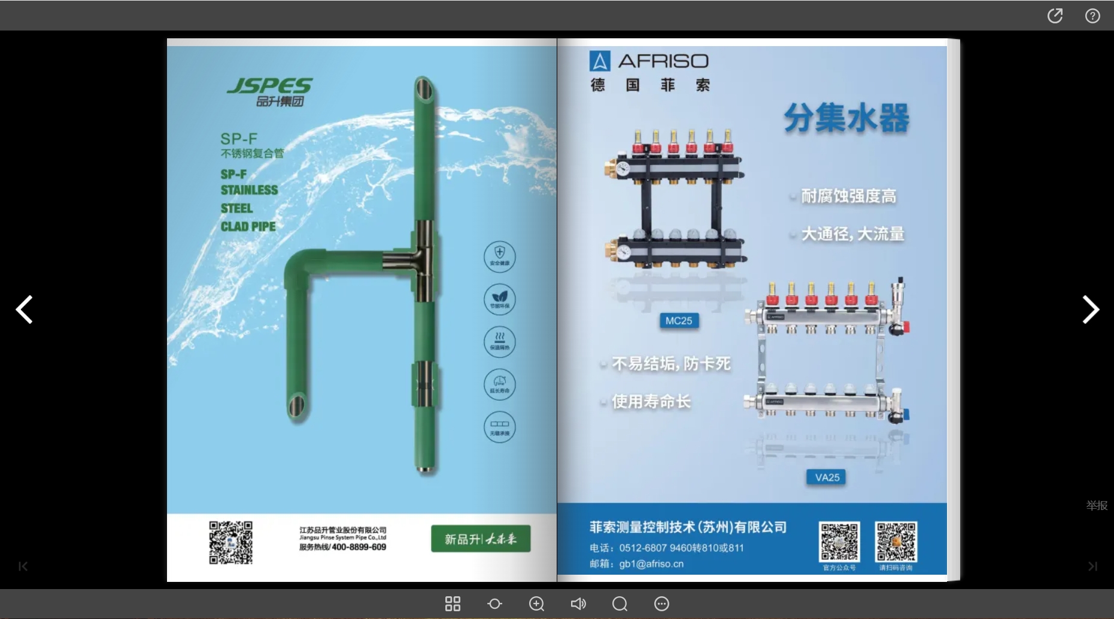Click the 大通径, 大流量 feature text
Image resolution: width=1114 pixels, height=619 pixels.
point(852,234)
